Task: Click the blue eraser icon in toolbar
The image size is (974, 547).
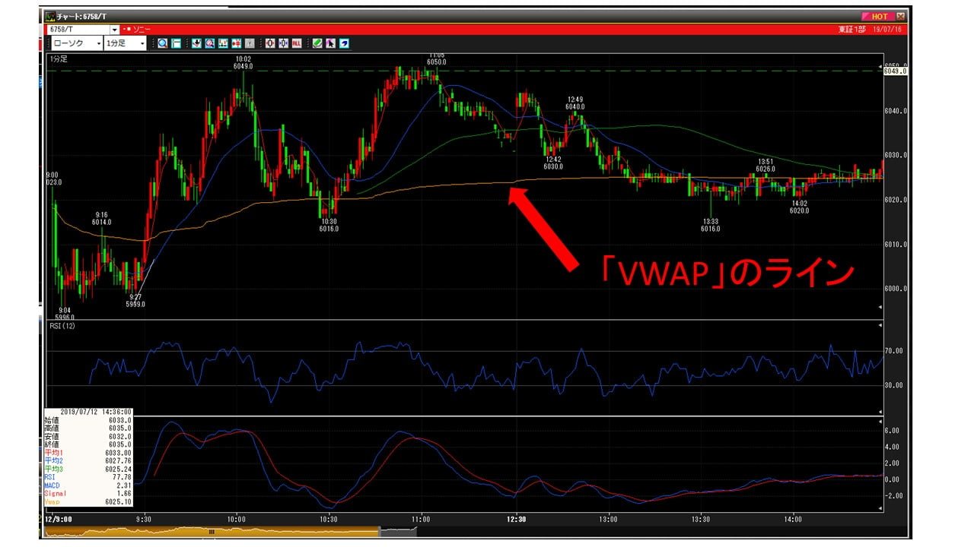Action: (x=343, y=43)
